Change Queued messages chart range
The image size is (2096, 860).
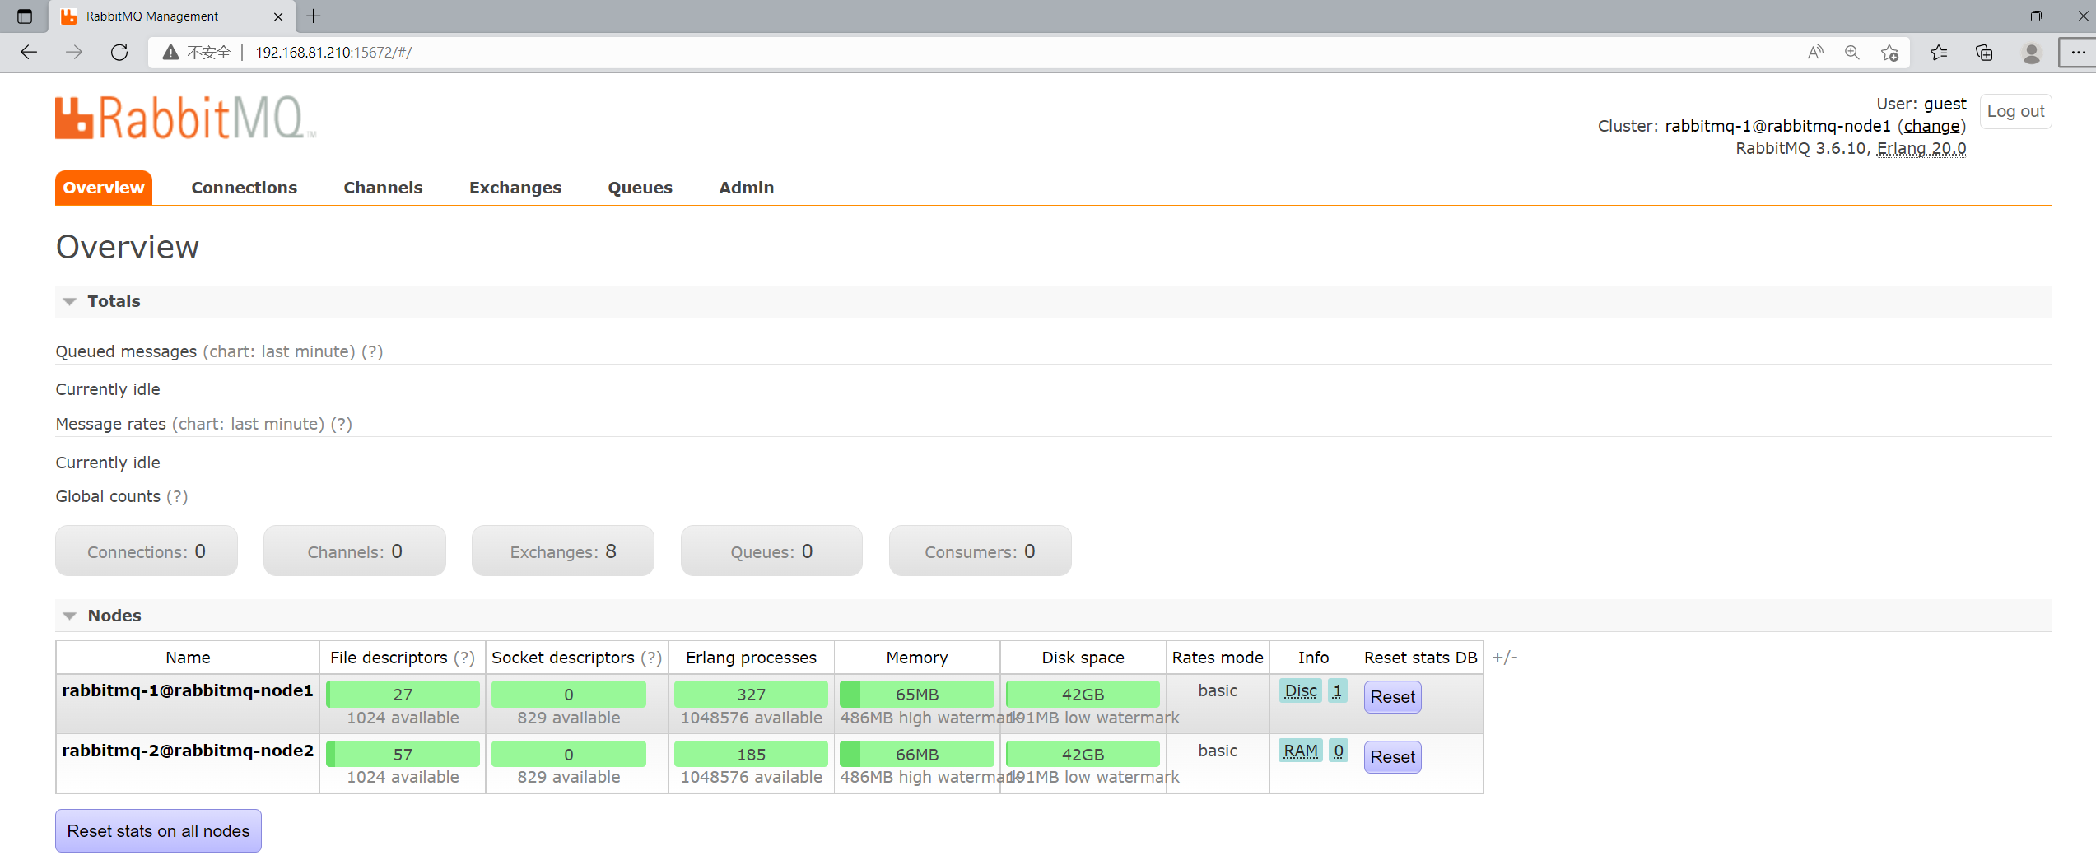click(x=279, y=351)
